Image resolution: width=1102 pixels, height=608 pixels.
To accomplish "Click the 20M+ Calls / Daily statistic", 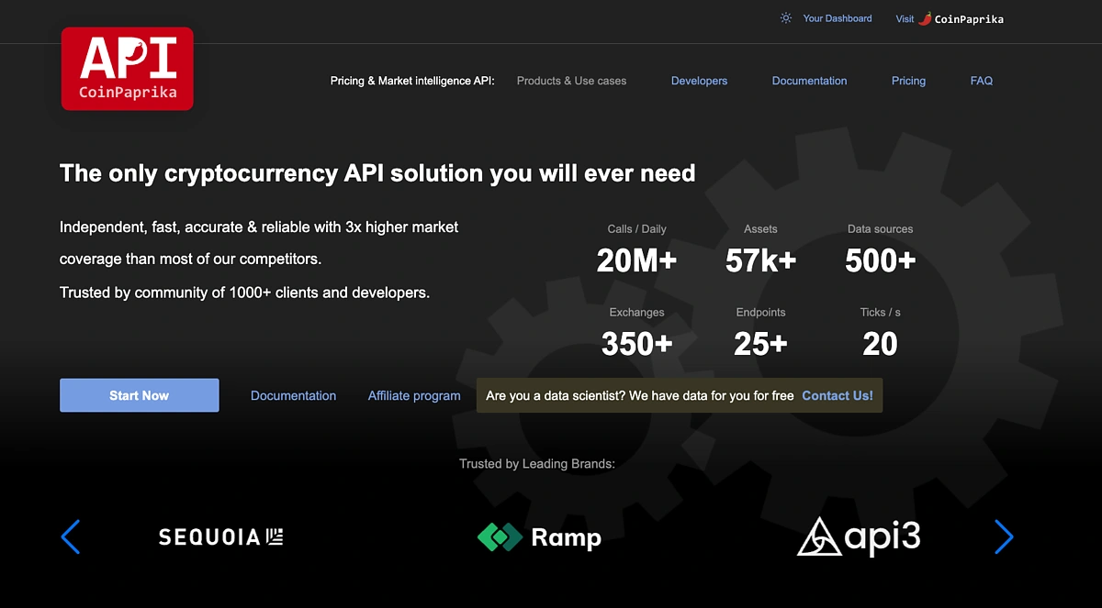I will coord(636,260).
